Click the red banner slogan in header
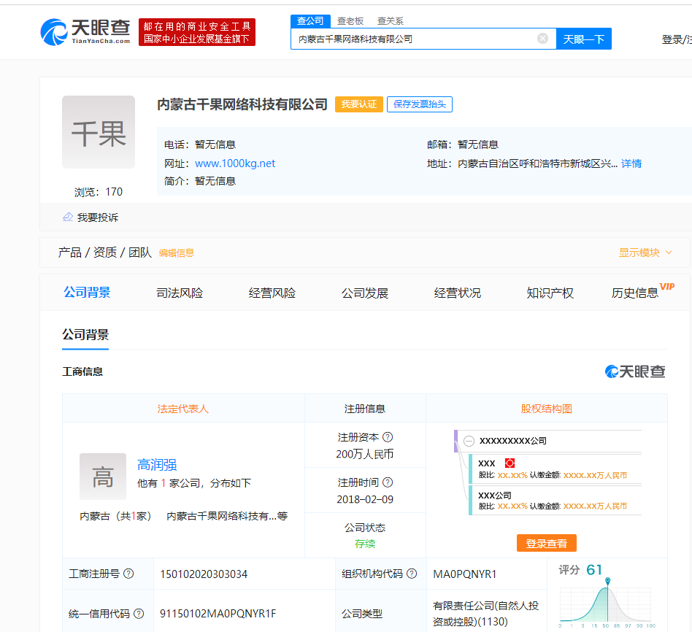 [x=197, y=32]
